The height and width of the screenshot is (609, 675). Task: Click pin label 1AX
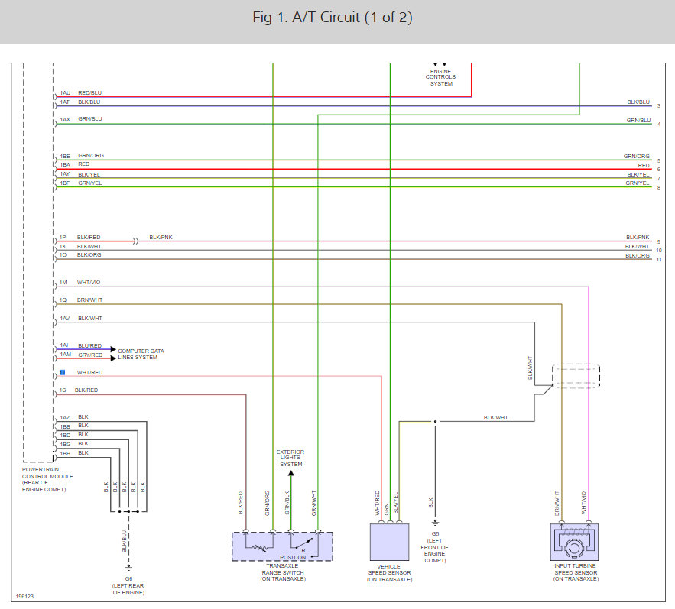pyautogui.click(x=65, y=120)
